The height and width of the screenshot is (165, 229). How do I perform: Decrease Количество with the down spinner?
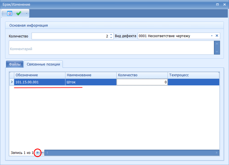[111, 38]
